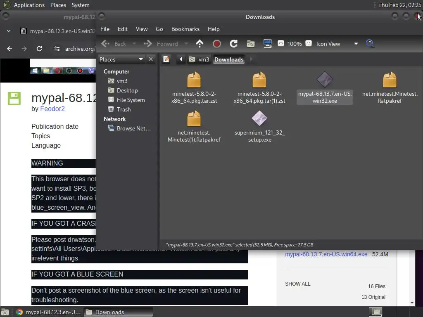This screenshot has width=423, height=317.
Task: Zoom in with the plus icon
Action: (309, 43)
